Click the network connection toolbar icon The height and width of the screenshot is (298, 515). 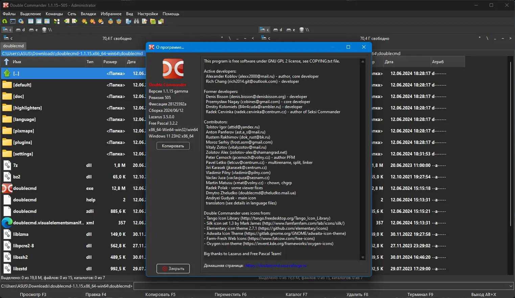coord(128,21)
